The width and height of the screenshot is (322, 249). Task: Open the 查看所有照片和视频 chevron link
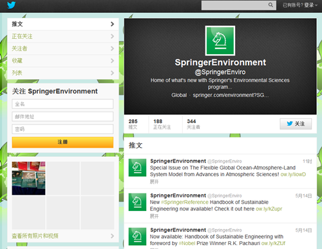tap(112, 236)
